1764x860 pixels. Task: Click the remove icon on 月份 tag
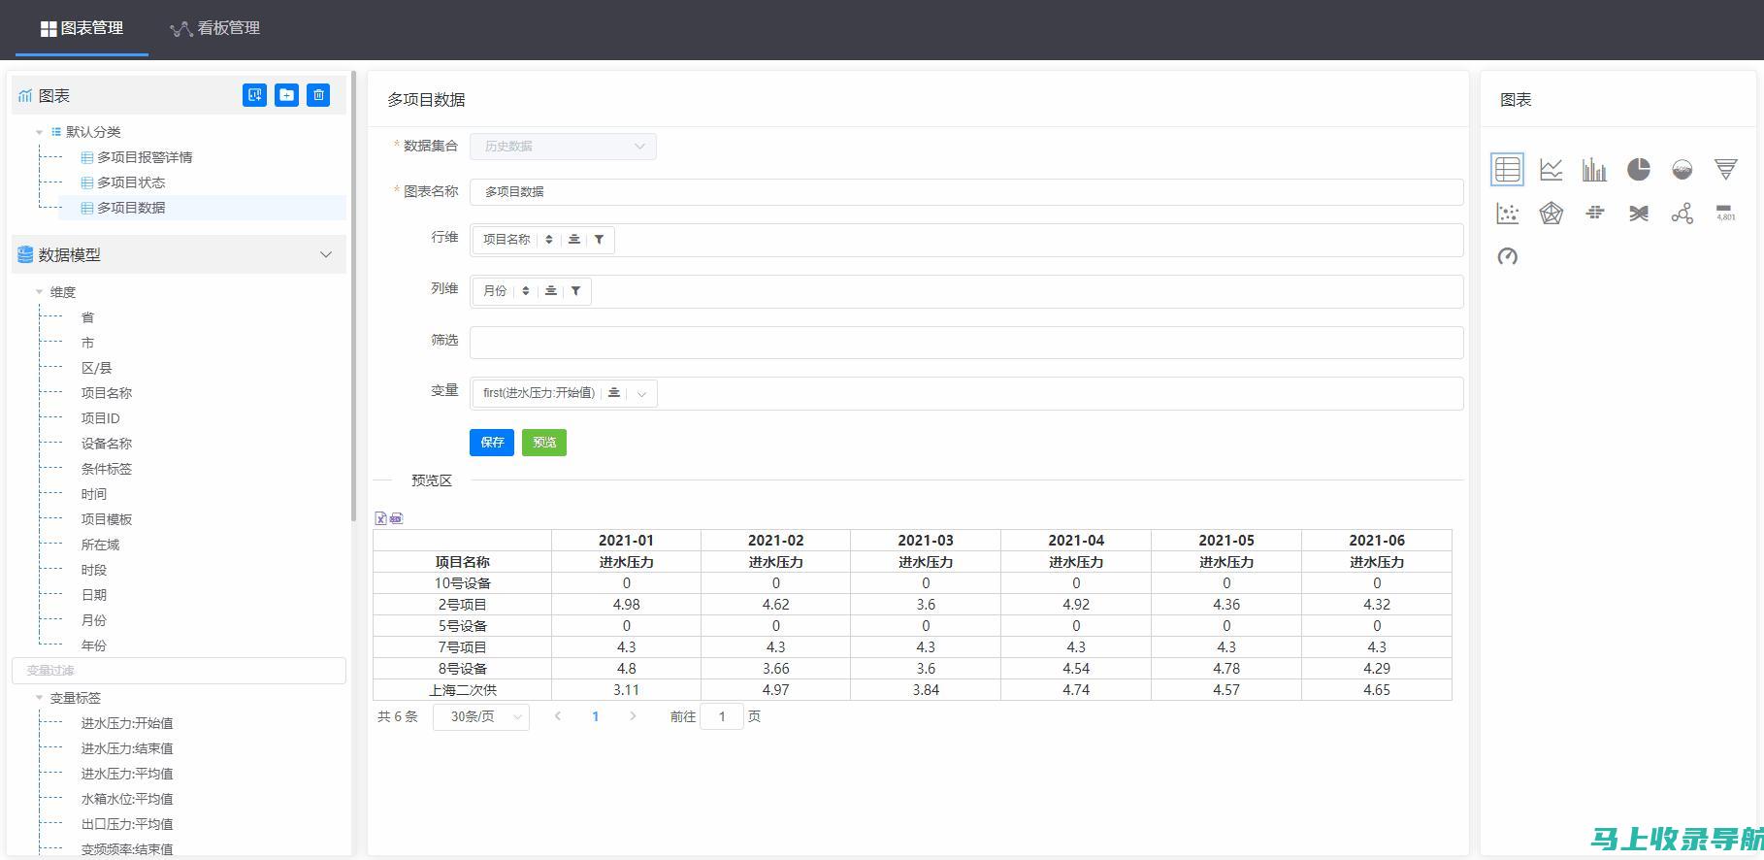coord(551,291)
